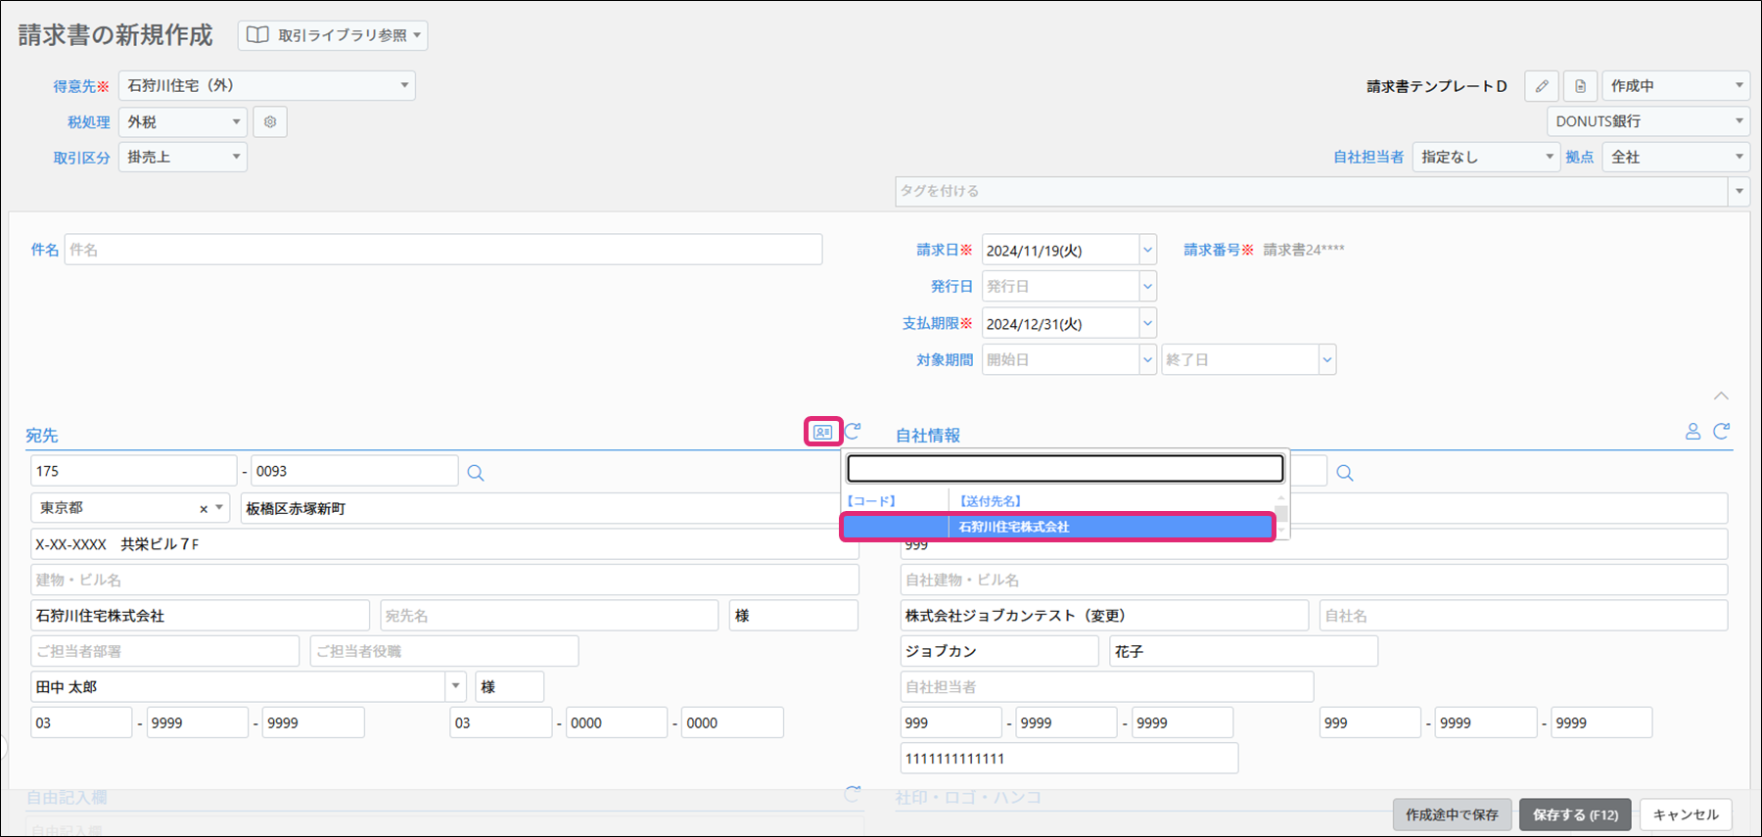
Task: Open the DONUTS銀行 bank dropdown
Action: (x=1739, y=121)
